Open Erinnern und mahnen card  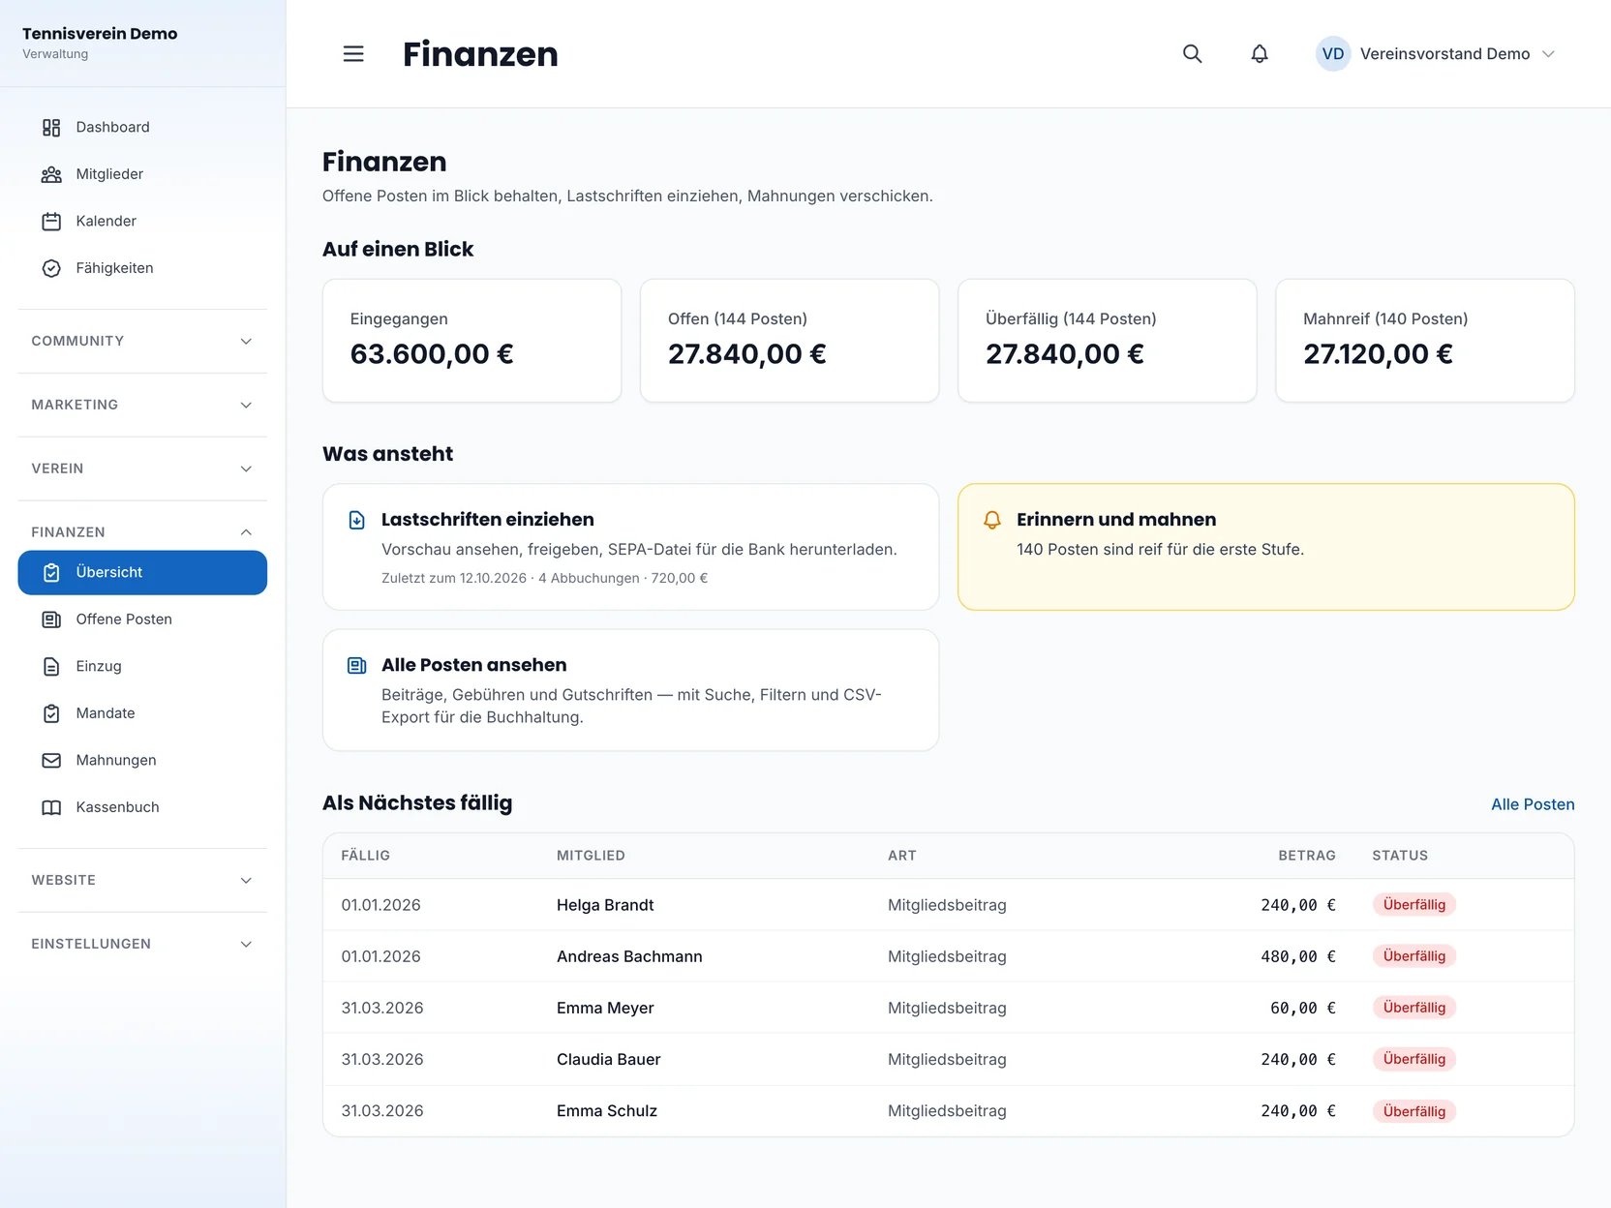point(1265,547)
